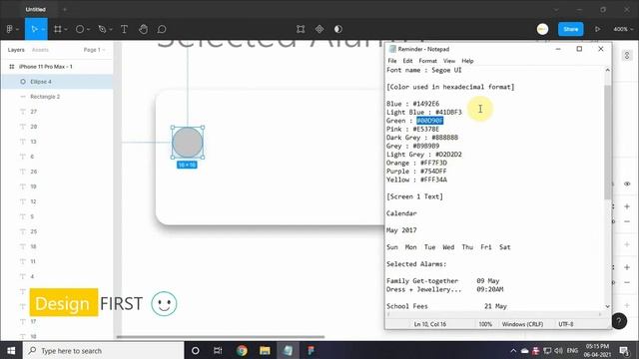639x359 pixels.
Task: Open the Page 1 dropdown
Action: 94,50
